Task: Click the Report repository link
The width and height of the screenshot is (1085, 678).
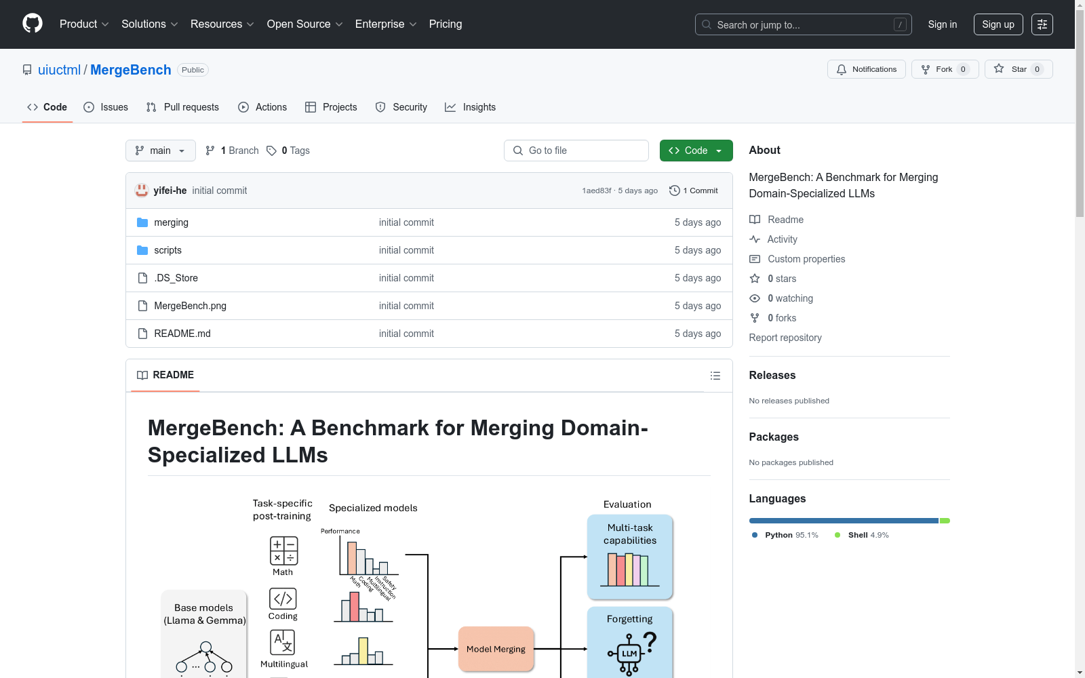Action: 785,338
